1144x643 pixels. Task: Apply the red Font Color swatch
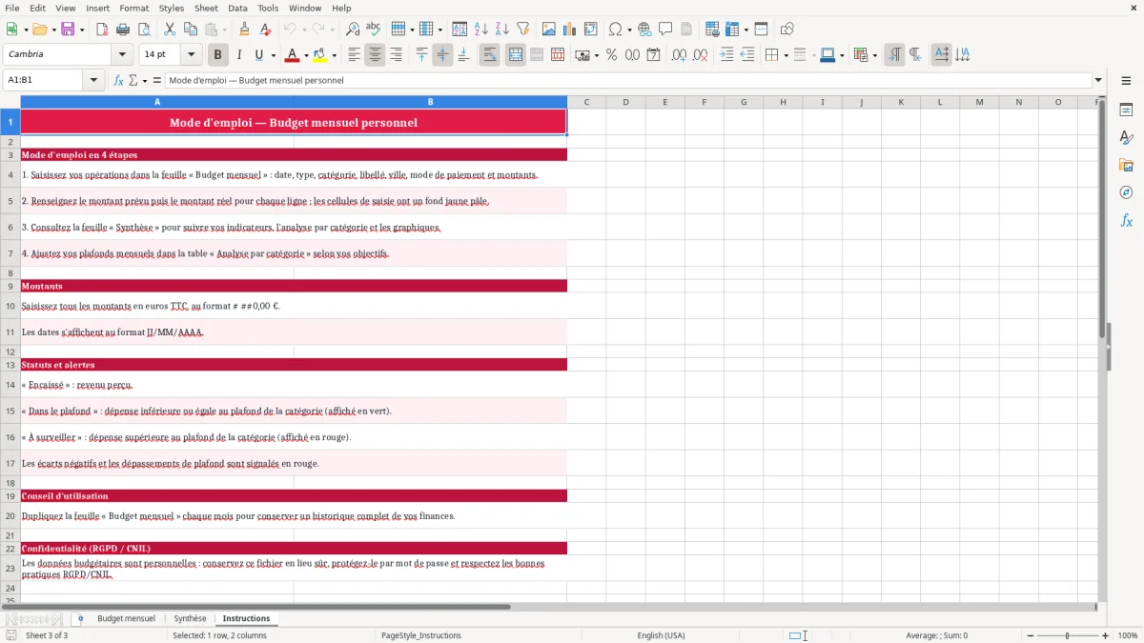pyautogui.click(x=293, y=55)
